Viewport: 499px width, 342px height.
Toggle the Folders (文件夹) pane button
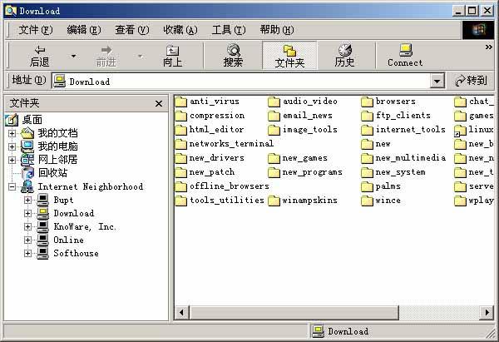tap(289, 55)
